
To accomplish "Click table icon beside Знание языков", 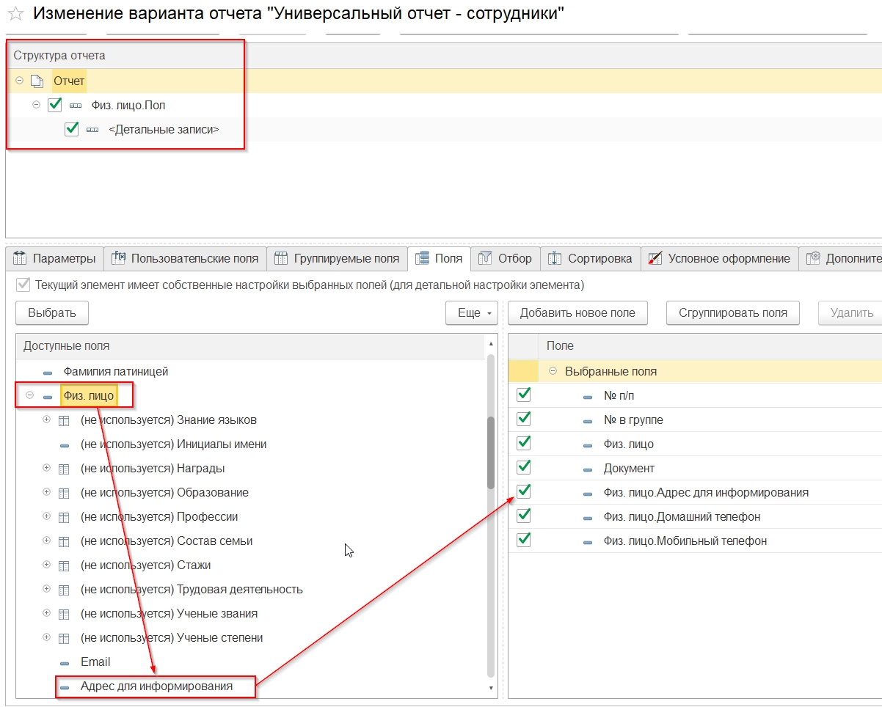I will (65, 420).
